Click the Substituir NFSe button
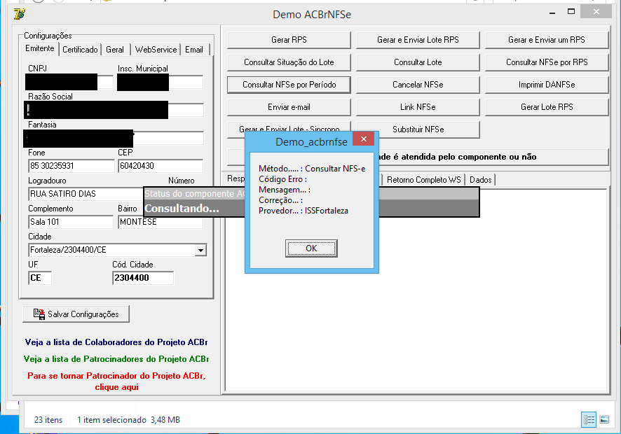Screen dimensions: 621x434 pos(418,129)
